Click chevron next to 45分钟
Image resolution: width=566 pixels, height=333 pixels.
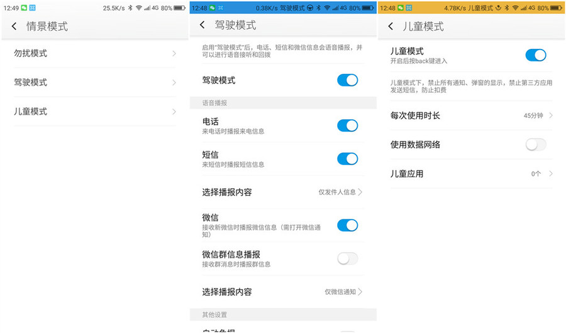(x=551, y=115)
